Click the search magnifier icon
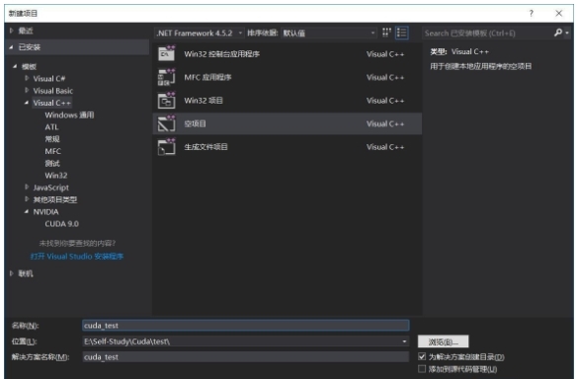 click(x=558, y=33)
